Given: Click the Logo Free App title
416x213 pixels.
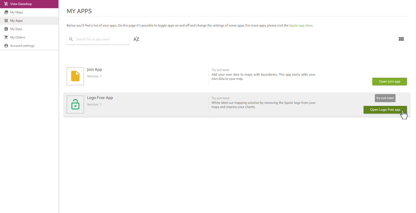Looking at the screenshot, I should [x=100, y=98].
